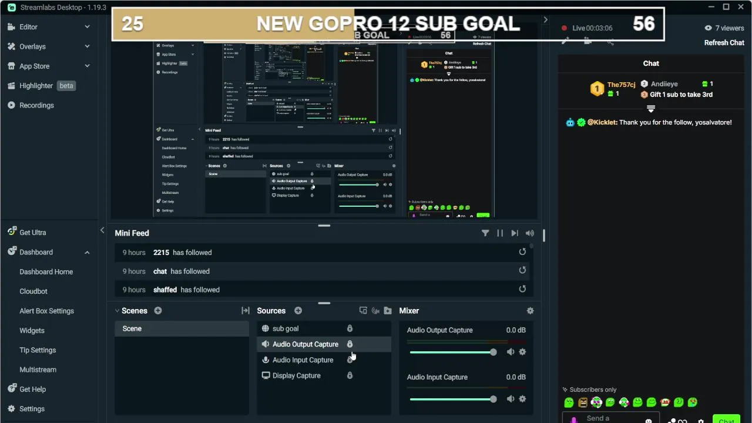Viewport: 752px width, 423px height.
Task: Open the Recordings page
Action: point(36,105)
